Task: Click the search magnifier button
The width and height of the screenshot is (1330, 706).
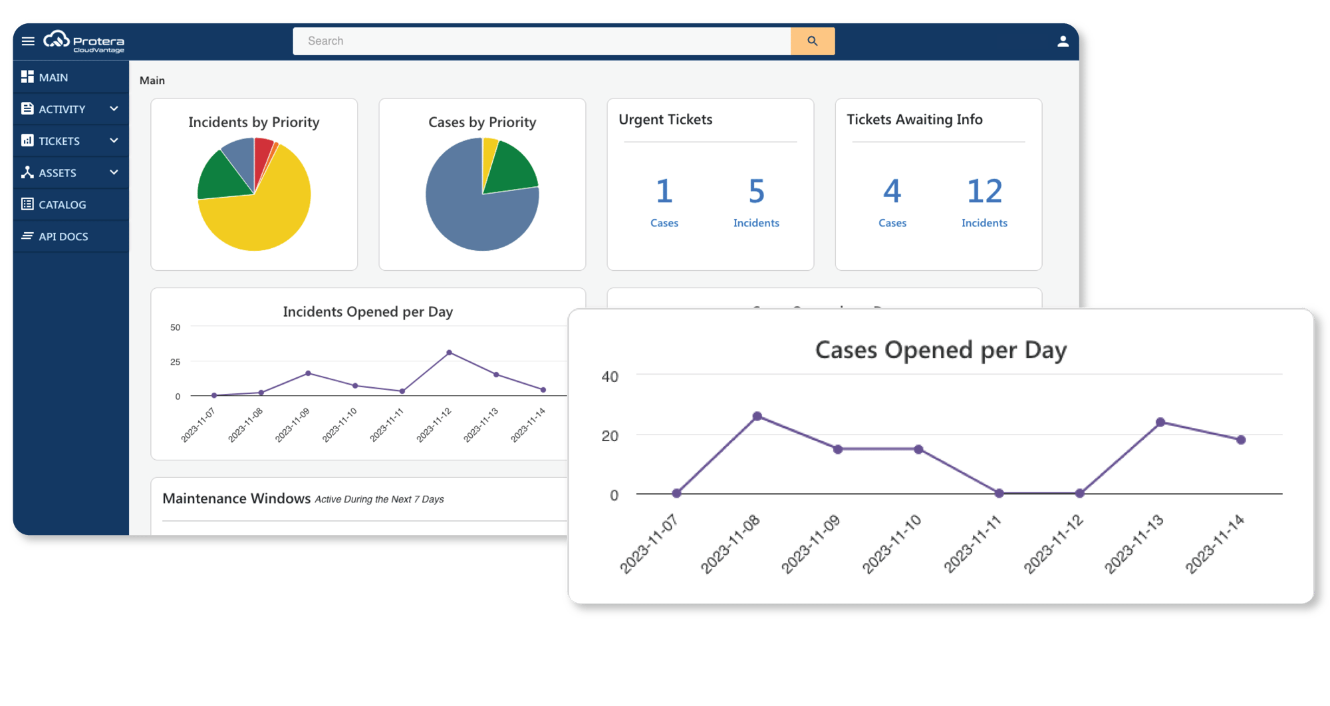Action: [x=812, y=41]
